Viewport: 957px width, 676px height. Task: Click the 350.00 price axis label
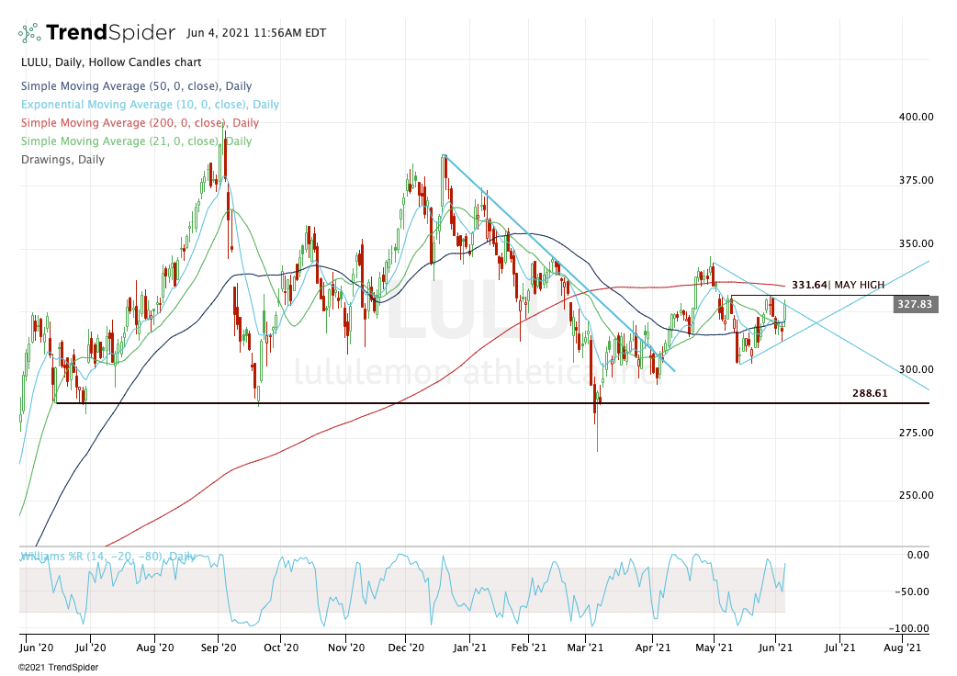tap(916, 243)
